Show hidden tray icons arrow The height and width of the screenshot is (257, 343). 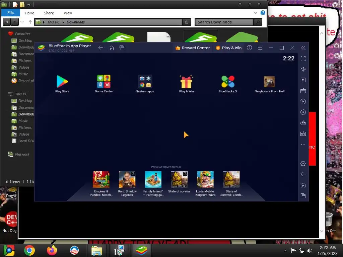coord(285,250)
